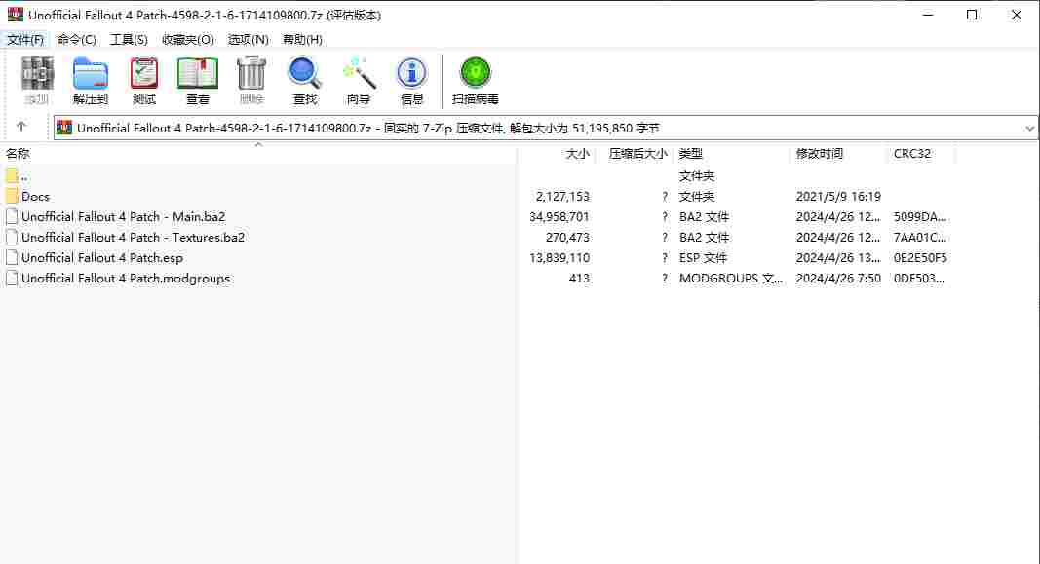This screenshot has height=564, width=1040.
Task: Select 'Unofficial Fallout 4 Patch.modgroups'
Action: [126, 279]
